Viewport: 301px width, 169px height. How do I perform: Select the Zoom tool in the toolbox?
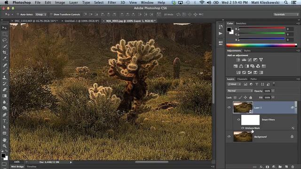(x=4, y=146)
